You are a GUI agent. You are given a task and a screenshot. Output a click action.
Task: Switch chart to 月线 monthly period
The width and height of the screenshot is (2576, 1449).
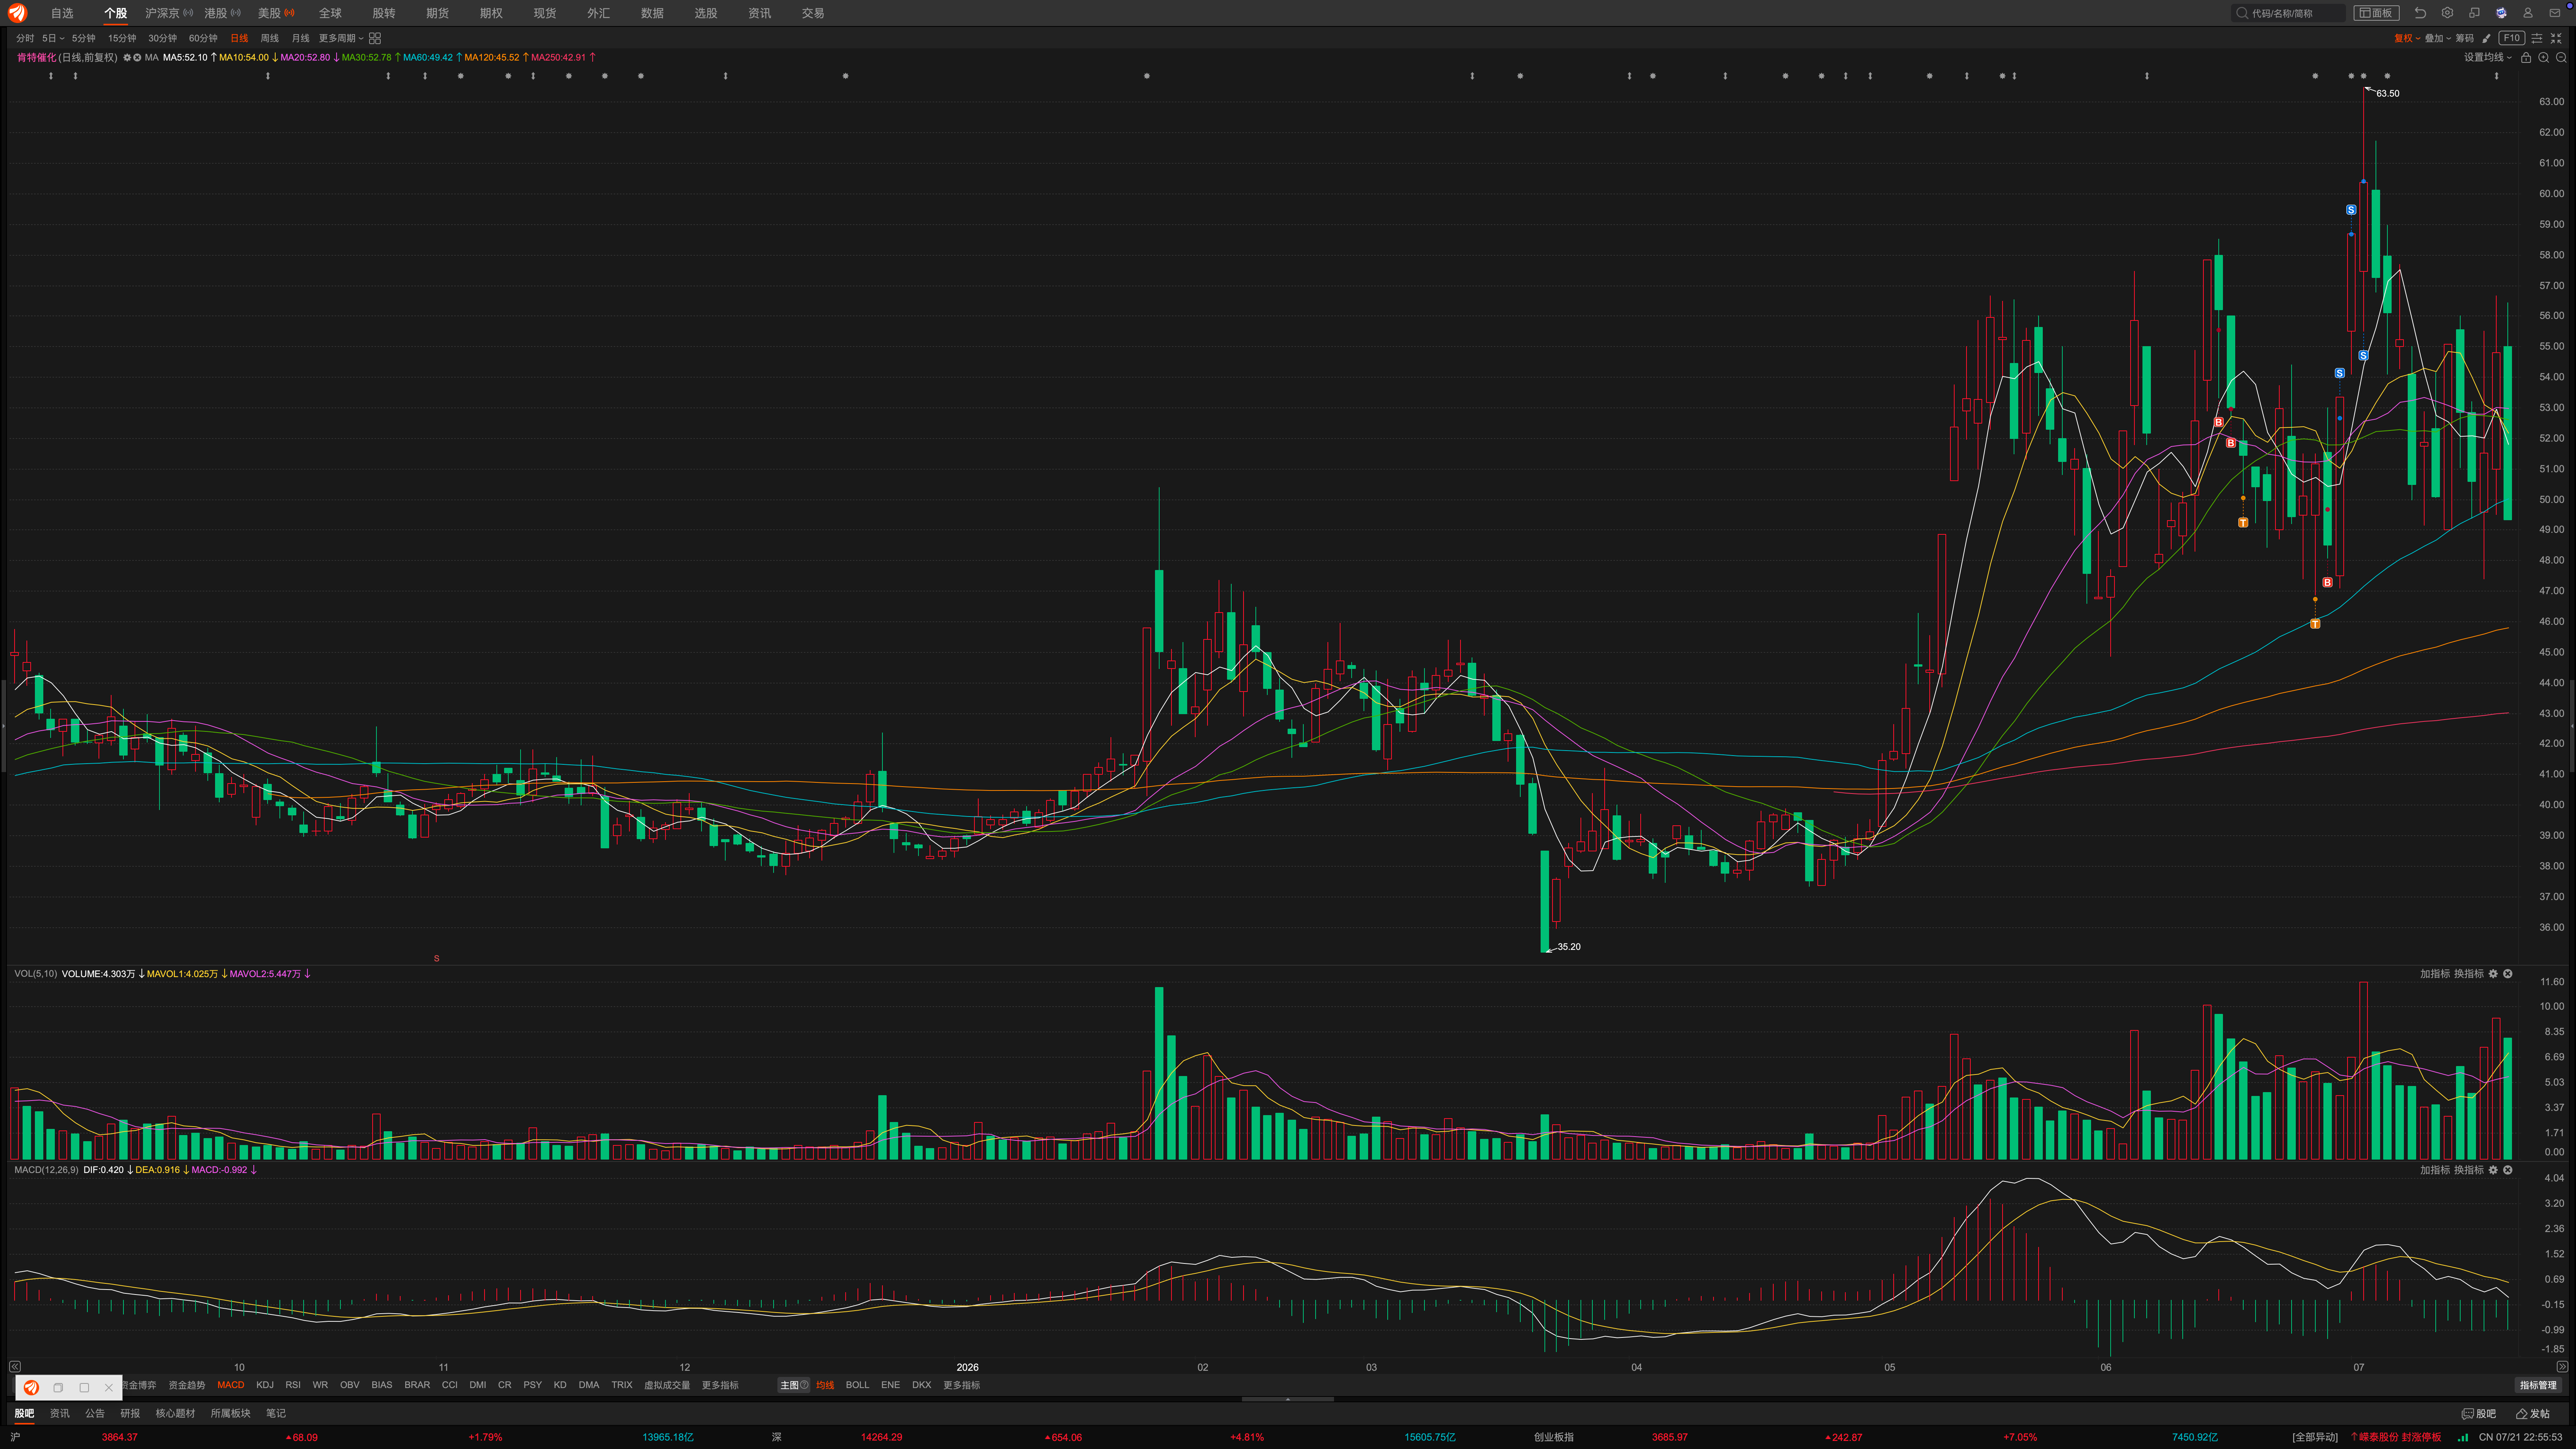point(300,38)
